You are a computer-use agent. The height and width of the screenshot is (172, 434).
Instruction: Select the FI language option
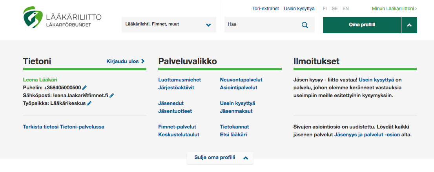point(325,9)
